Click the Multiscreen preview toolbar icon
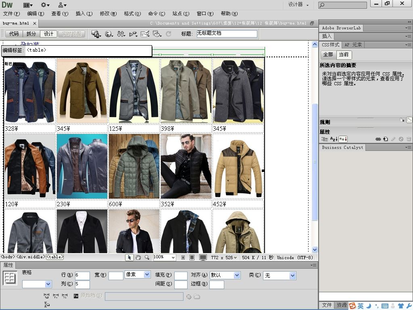The width and height of the screenshot is (413, 310). pyautogui.click(x=96, y=34)
